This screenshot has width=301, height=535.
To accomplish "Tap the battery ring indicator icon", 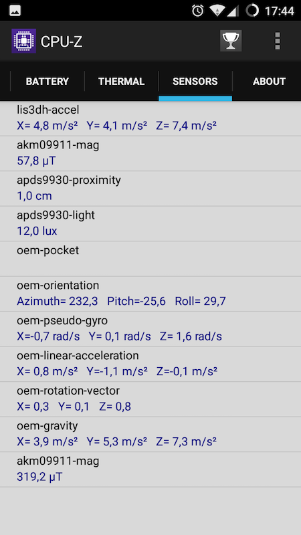I will click(x=252, y=10).
